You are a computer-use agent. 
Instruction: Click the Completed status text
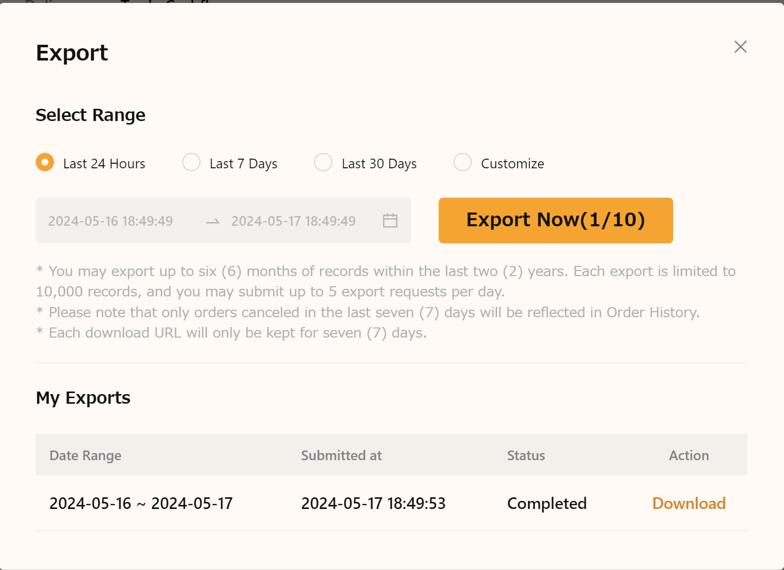pos(546,503)
